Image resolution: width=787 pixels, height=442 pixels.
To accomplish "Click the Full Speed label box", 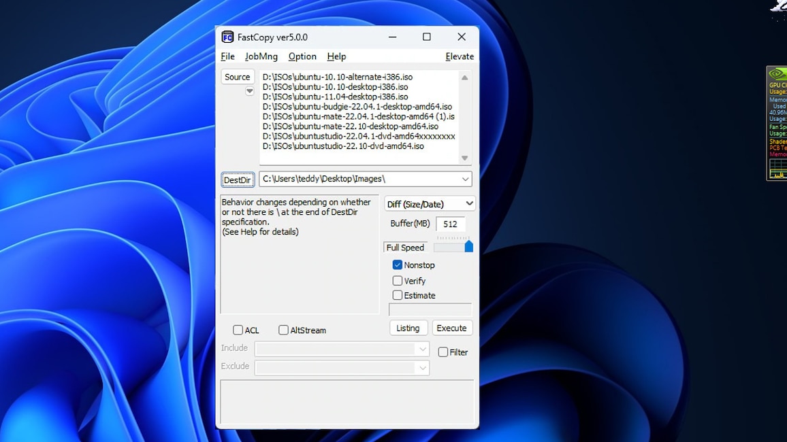I will [x=406, y=248].
